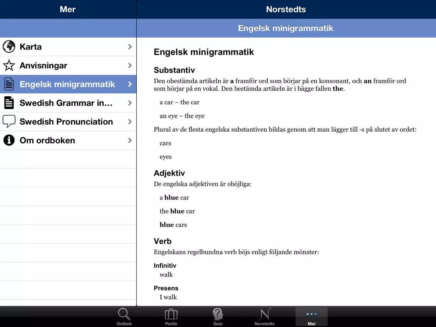Click the example 'an eye – the eye'
The height and width of the screenshot is (327, 436).
click(x=182, y=116)
